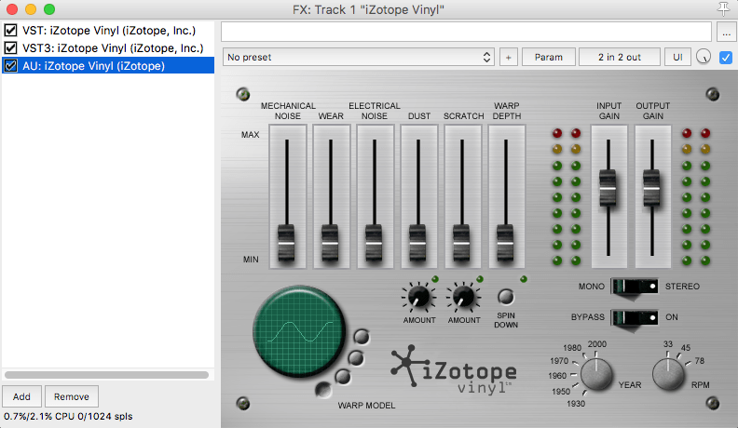Select the bottom dark warp model button

coord(322,390)
